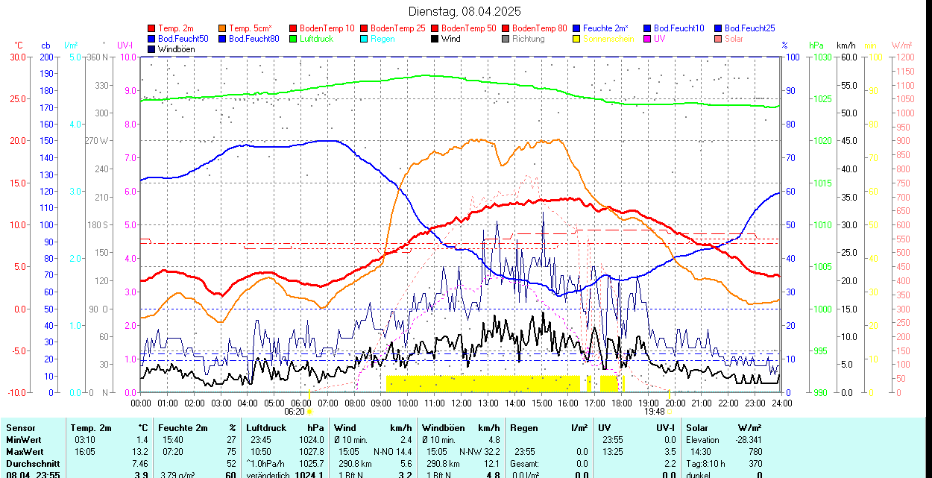
Task: Click the Sensor column header in the table
Action: [20, 428]
